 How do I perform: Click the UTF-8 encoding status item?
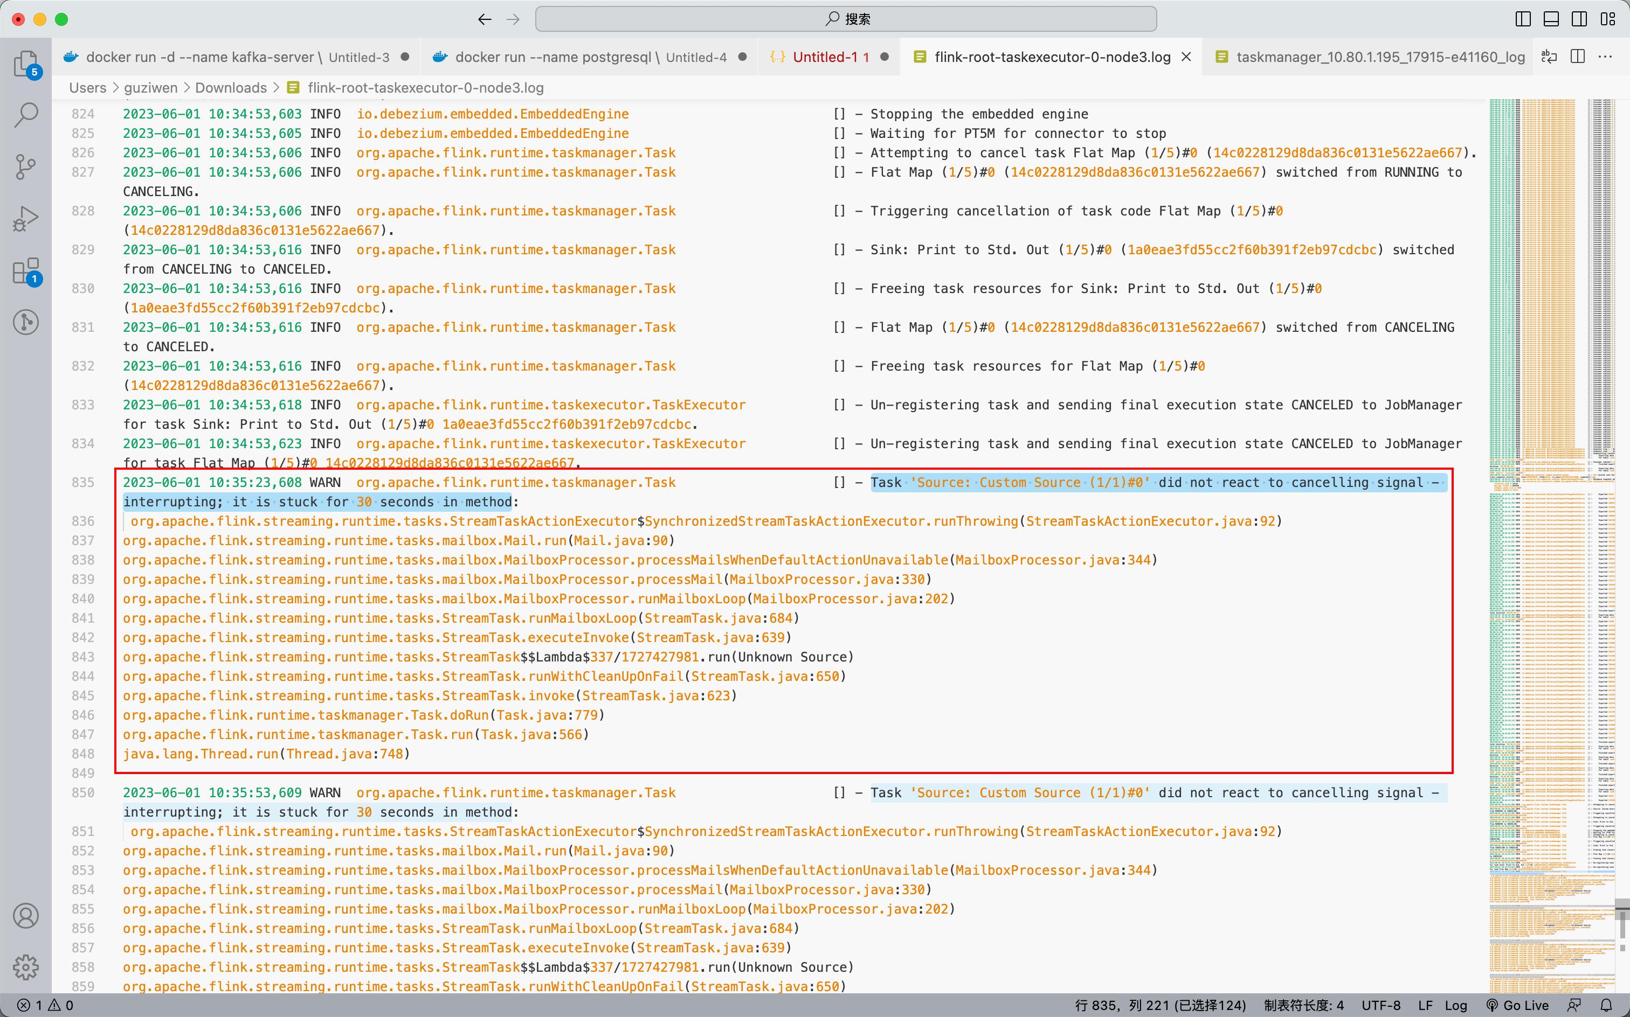[1380, 1005]
